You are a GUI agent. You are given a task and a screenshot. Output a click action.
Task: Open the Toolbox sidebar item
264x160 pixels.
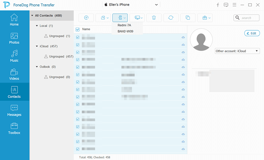pos(14,128)
